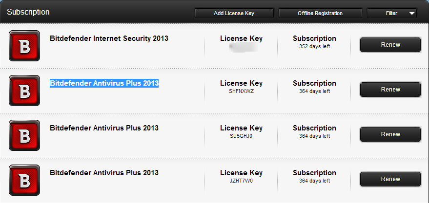
Task: Click the blurred Internet Security license key
Action: pyautogui.click(x=243, y=47)
